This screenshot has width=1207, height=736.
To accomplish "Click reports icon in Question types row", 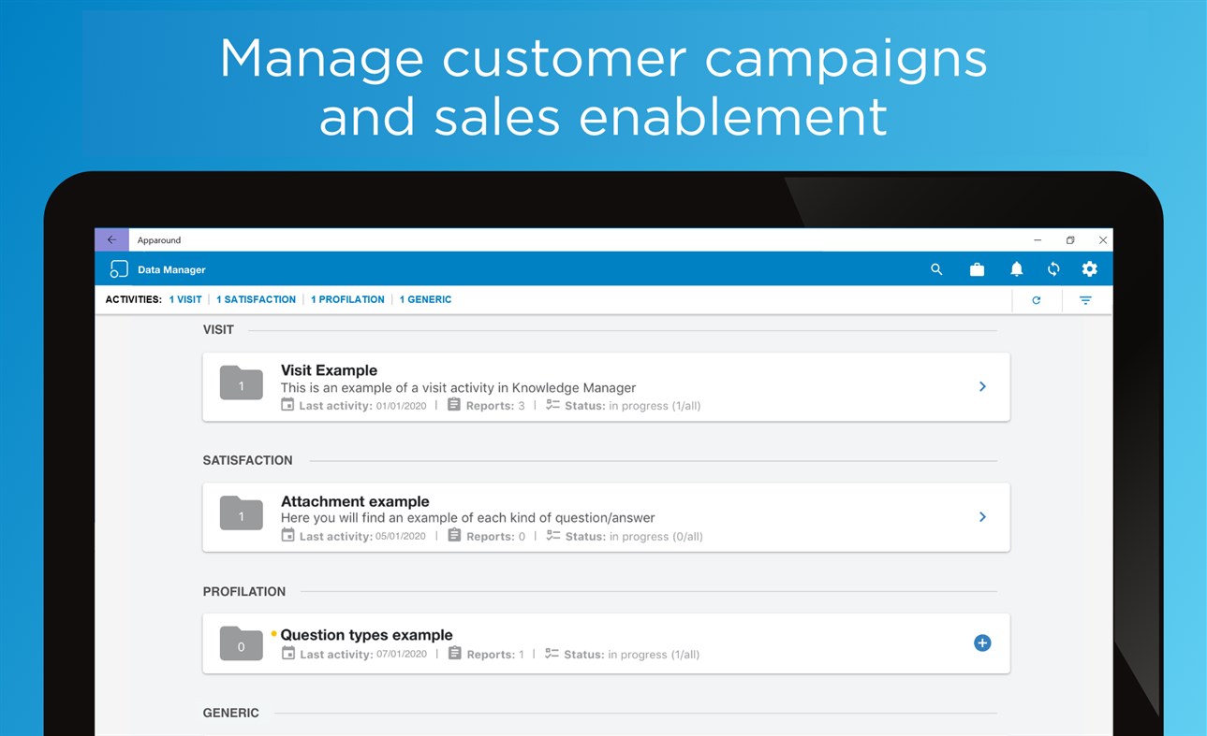I will (x=454, y=653).
